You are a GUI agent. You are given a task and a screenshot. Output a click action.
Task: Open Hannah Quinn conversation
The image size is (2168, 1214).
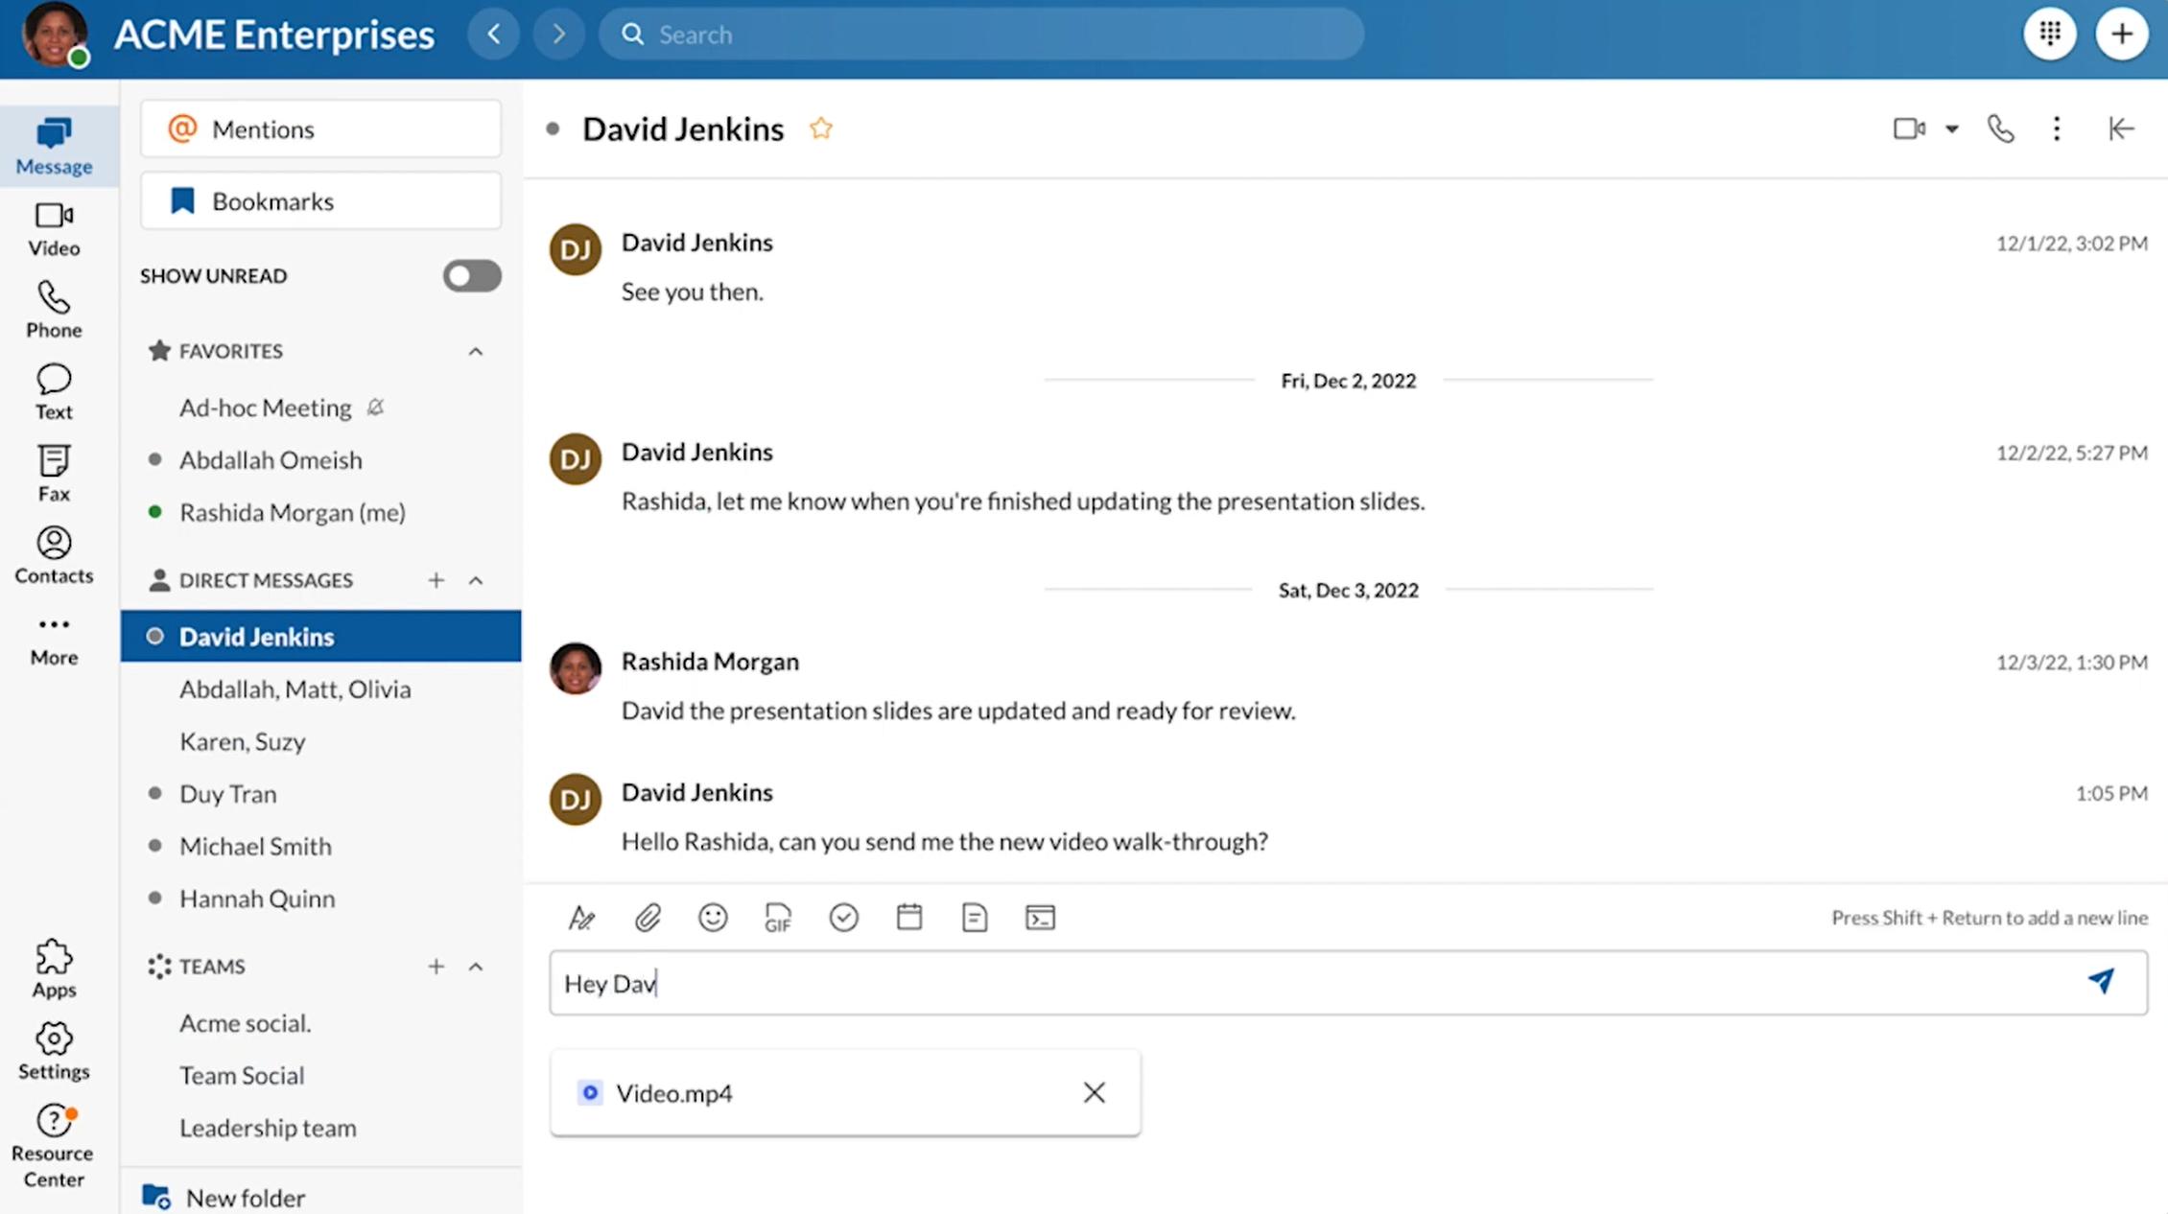coord(320,899)
